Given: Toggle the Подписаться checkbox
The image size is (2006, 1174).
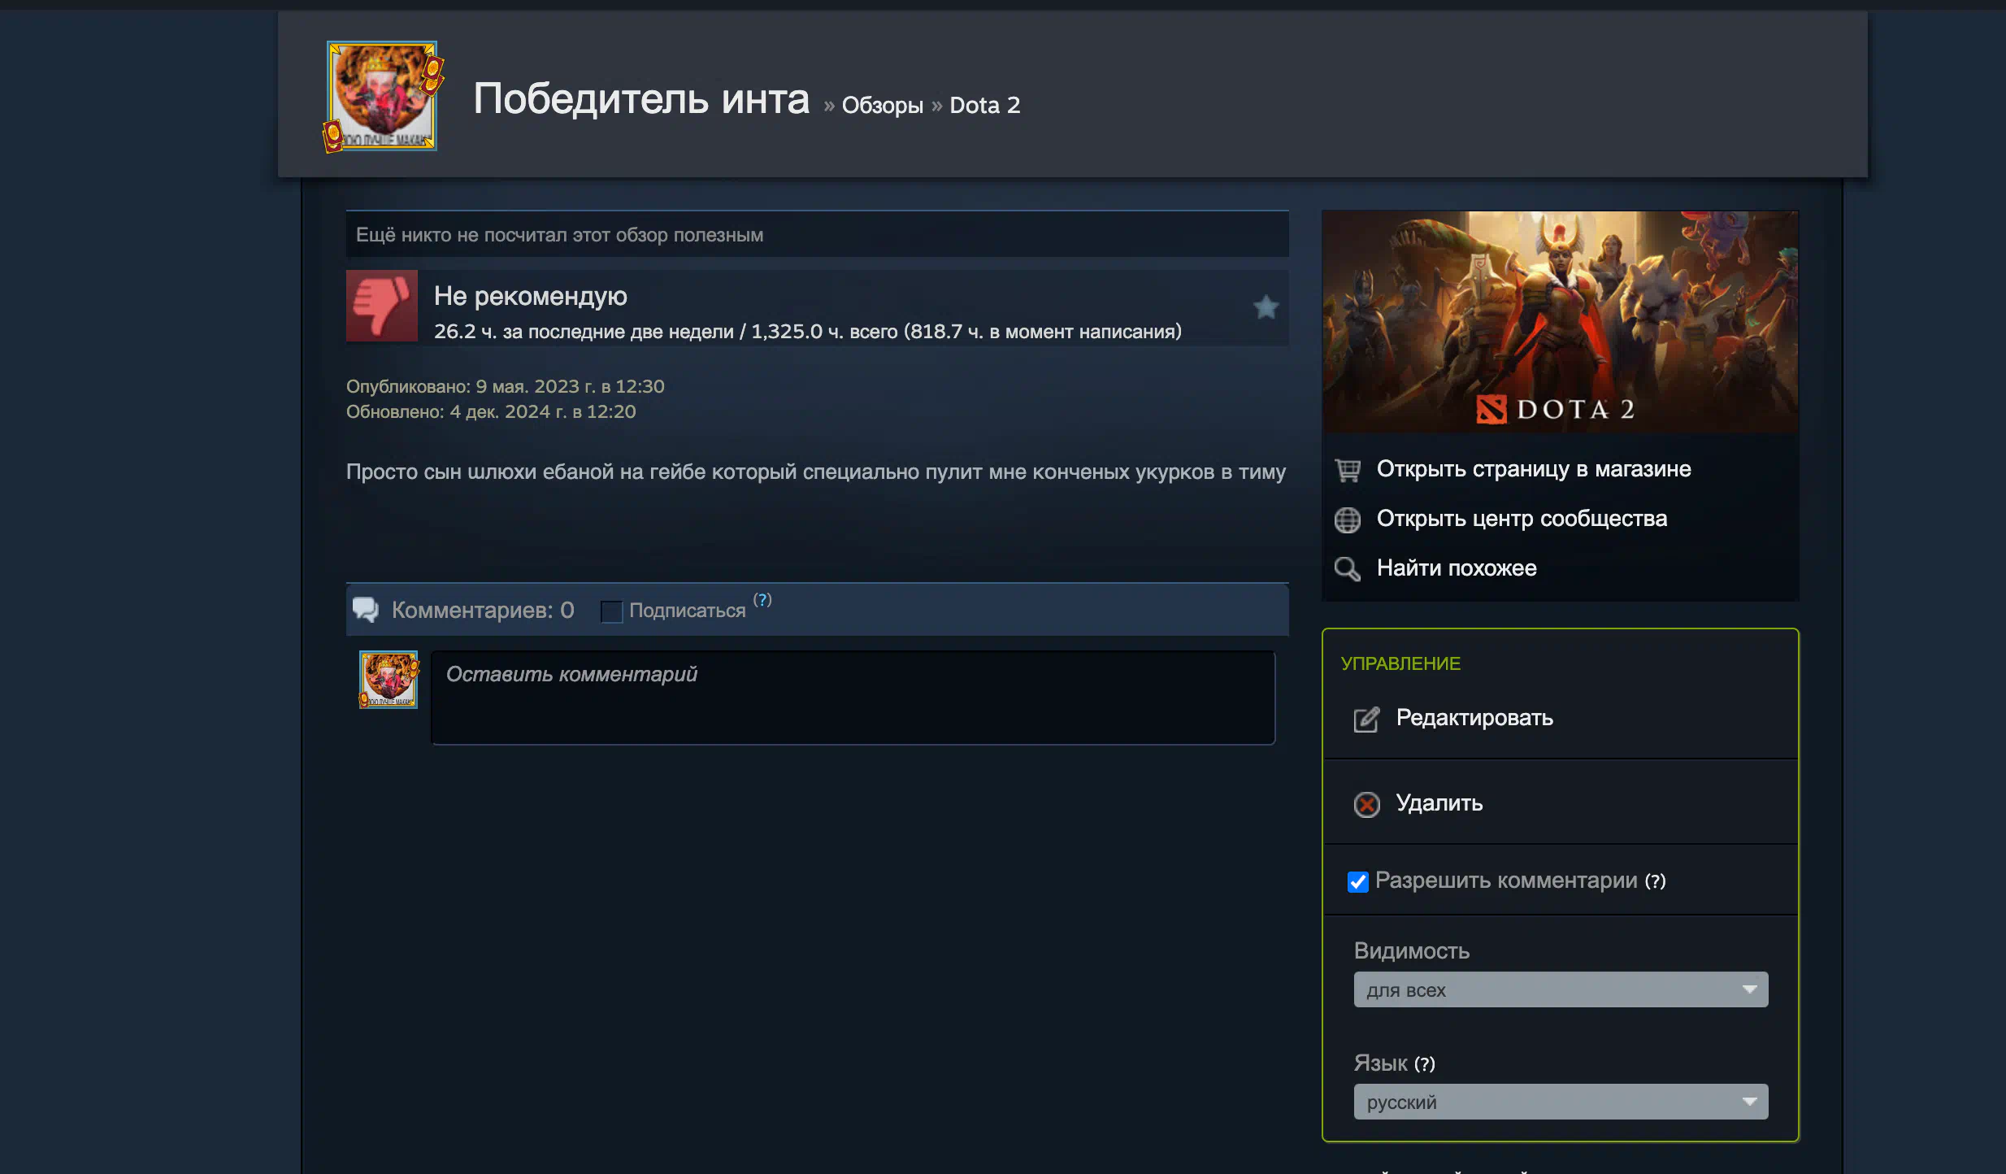Looking at the screenshot, I should (x=611, y=611).
